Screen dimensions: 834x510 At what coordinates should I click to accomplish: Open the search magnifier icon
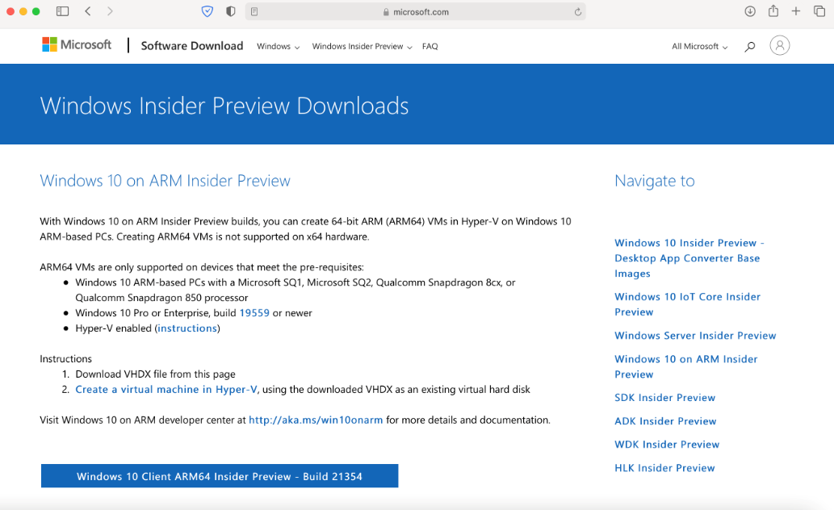coord(750,47)
